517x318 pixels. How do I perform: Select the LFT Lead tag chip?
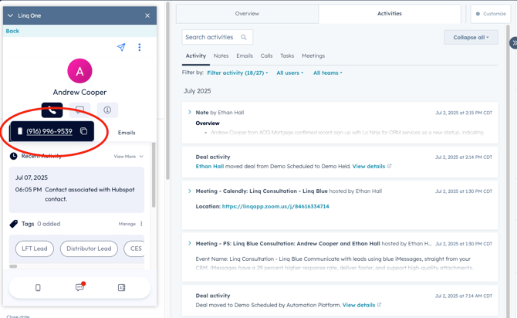click(x=35, y=249)
